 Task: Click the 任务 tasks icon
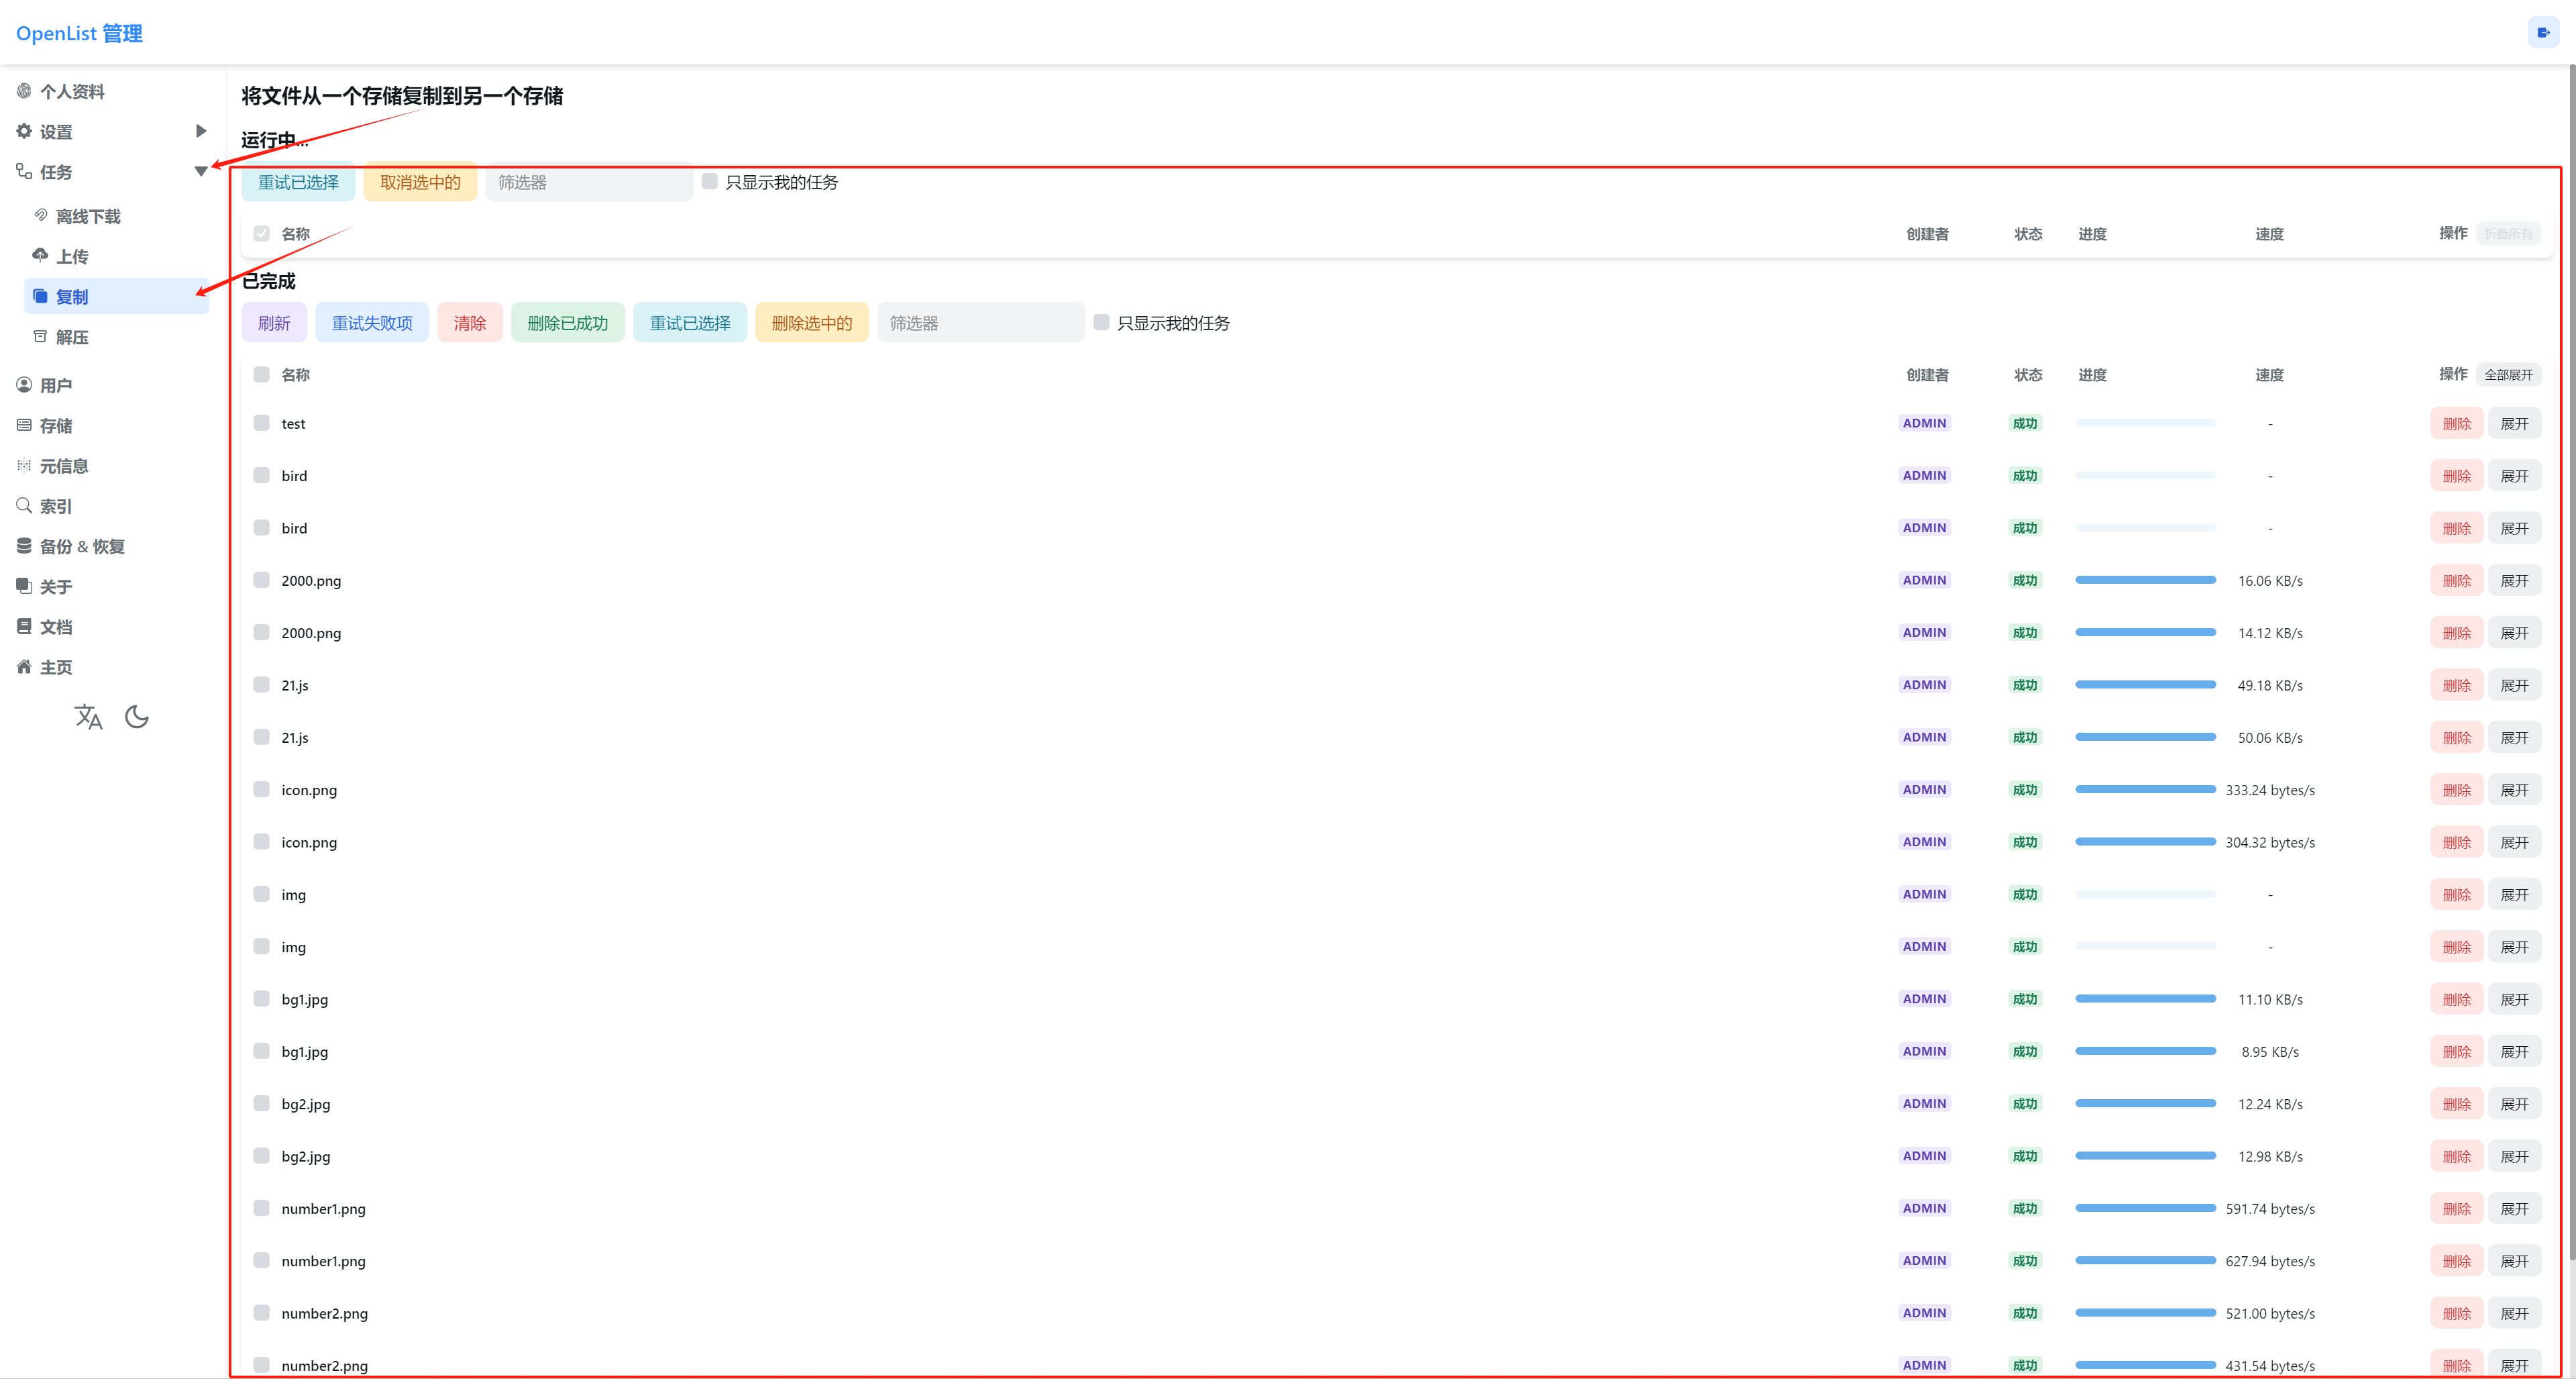pos(24,172)
